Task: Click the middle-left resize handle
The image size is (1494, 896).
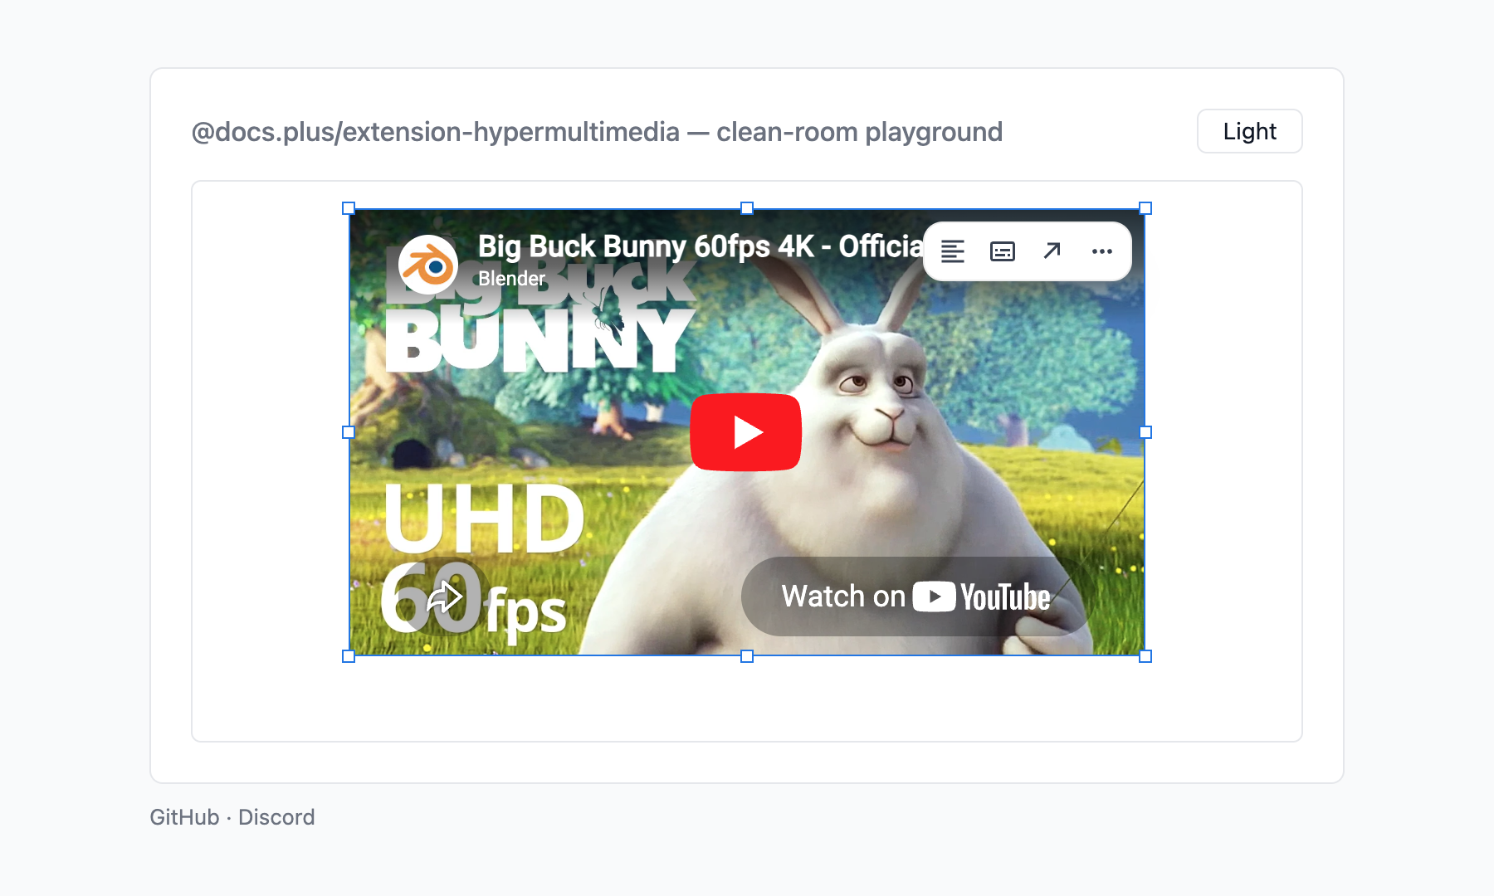Action: coord(349,432)
